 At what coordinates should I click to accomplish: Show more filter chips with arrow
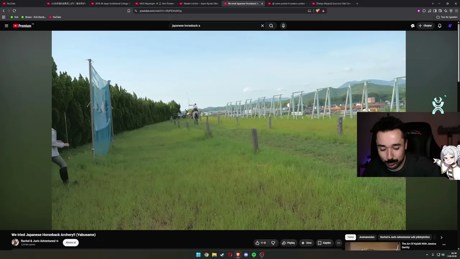[x=441, y=237]
